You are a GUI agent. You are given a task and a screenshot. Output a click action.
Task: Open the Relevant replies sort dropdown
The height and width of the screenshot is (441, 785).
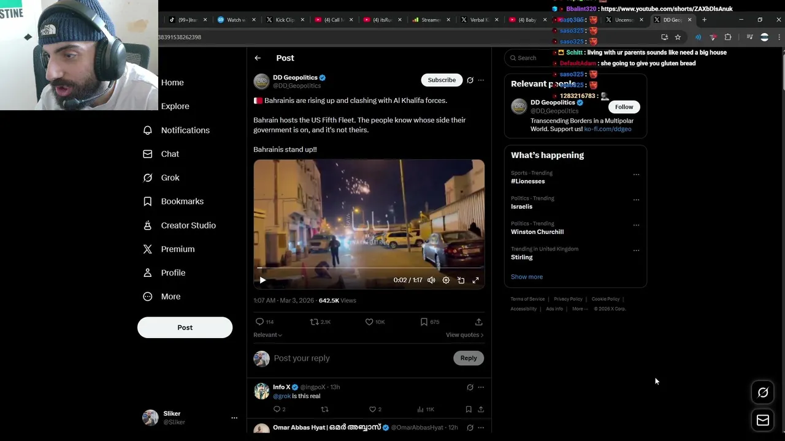click(x=267, y=334)
